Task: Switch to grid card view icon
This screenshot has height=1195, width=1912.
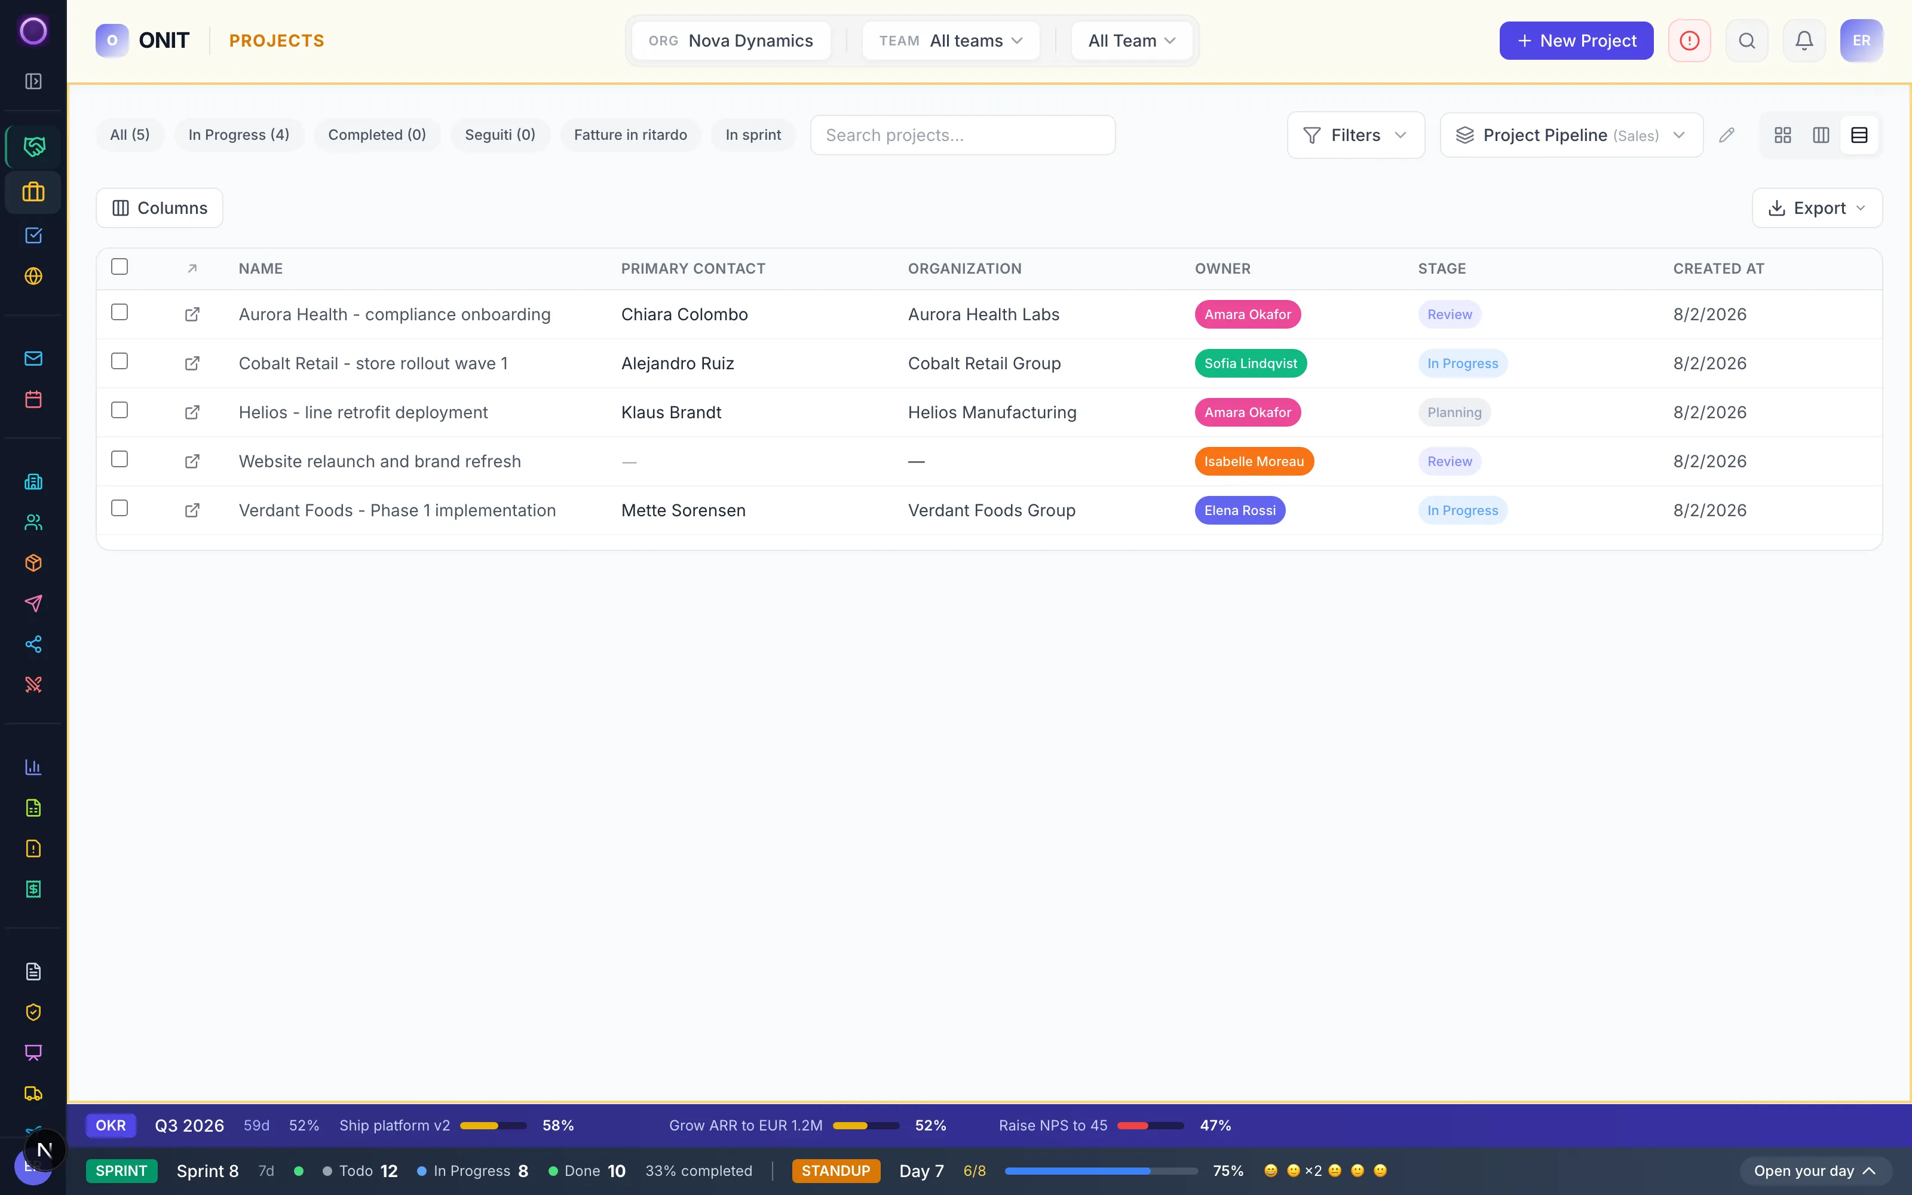Action: pos(1782,135)
